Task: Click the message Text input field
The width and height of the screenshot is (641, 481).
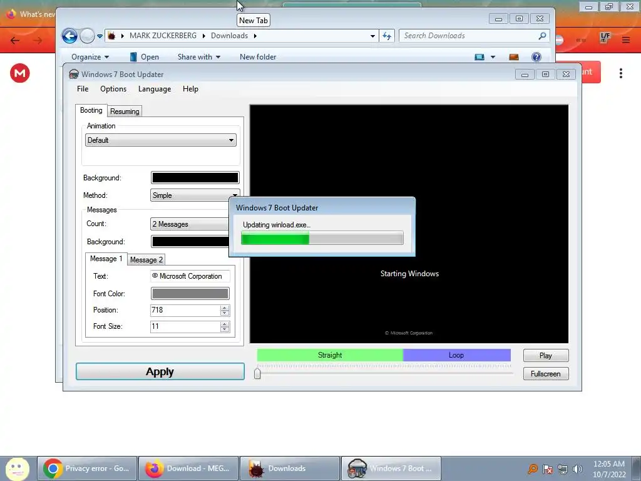Action: (190, 276)
